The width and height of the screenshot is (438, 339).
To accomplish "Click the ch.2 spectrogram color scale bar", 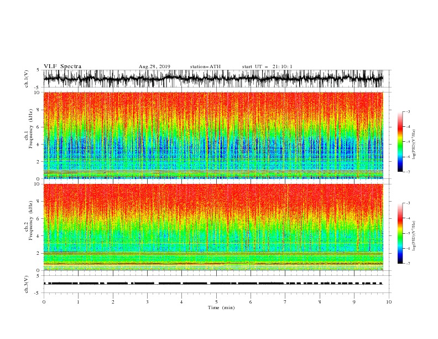I will (400, 233).
